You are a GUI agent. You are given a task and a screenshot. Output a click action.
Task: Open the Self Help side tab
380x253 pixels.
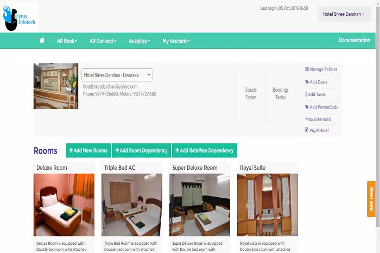pos(371,199)
